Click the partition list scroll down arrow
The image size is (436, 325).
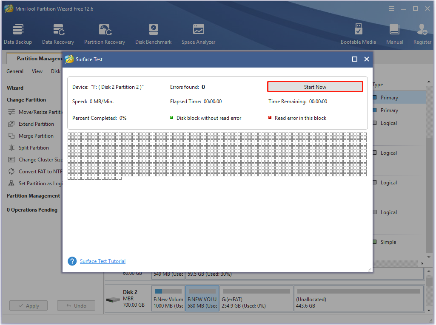(x=429, y=257)
